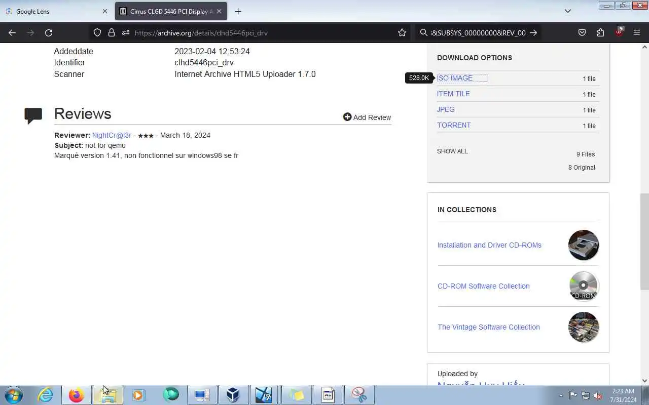Click the Installation and Driver CD-ROMs thumbnail
This screenshot has width=649, height=405.
[584, 245]
